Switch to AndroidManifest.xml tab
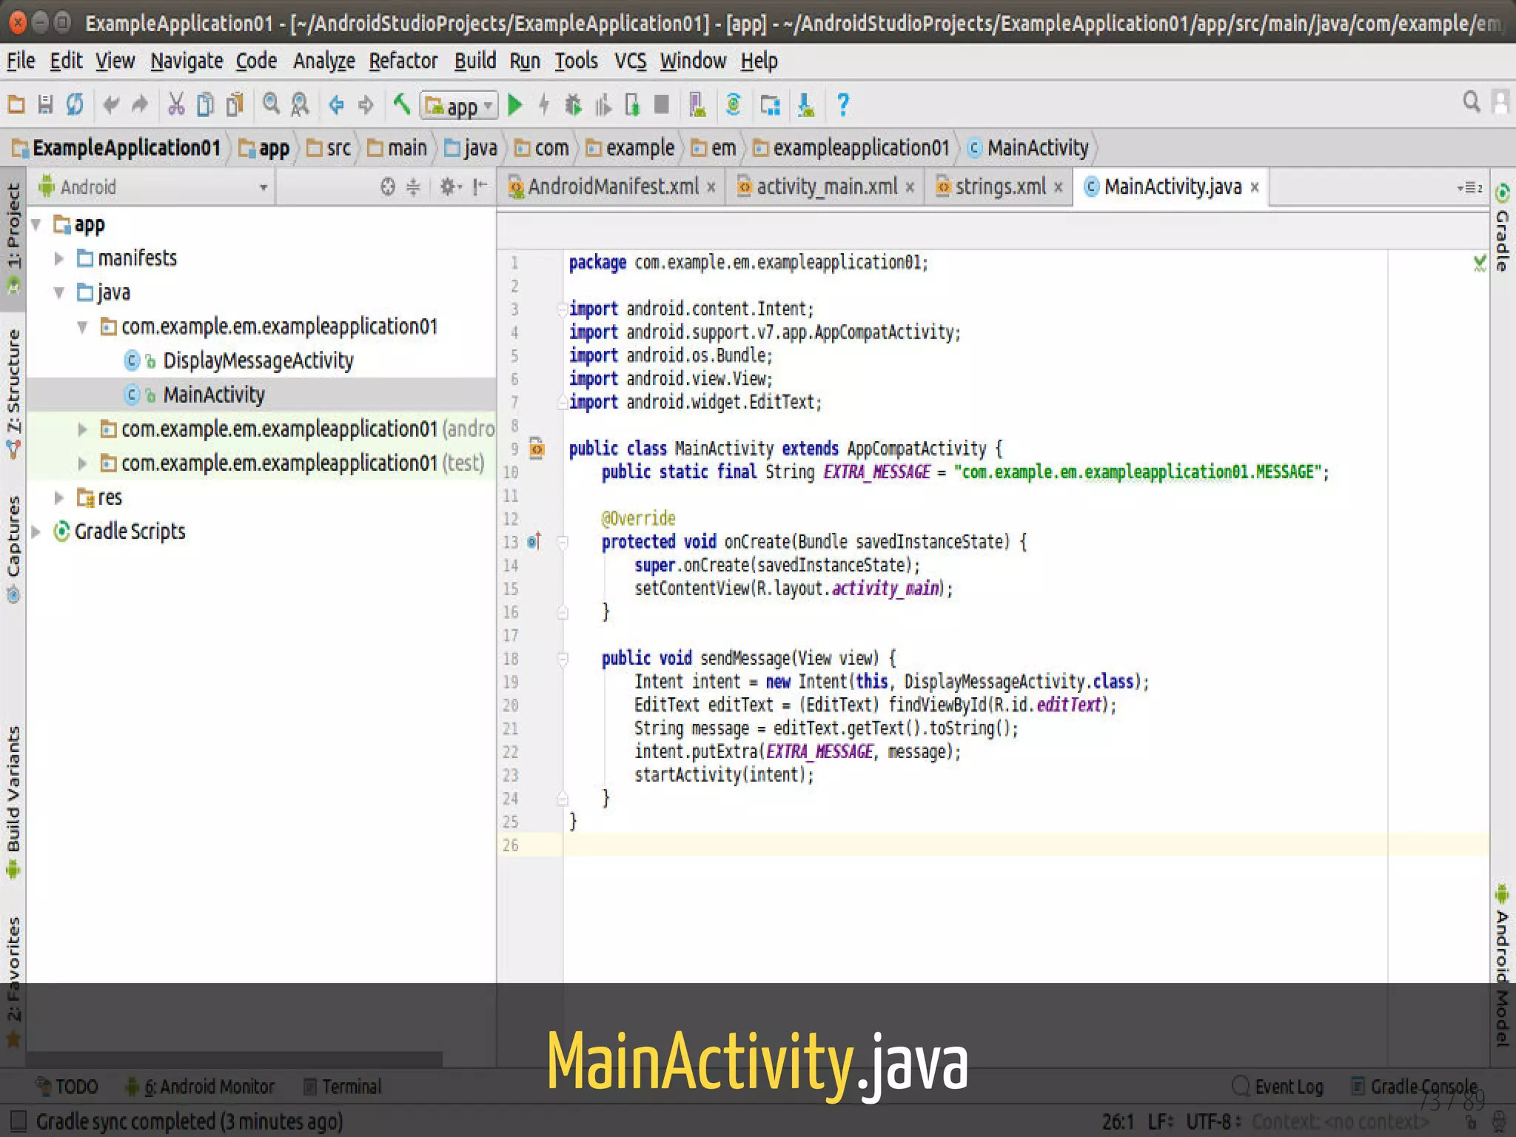Viewport: 1516px width, 1137px height. click(x=613, y=187)
